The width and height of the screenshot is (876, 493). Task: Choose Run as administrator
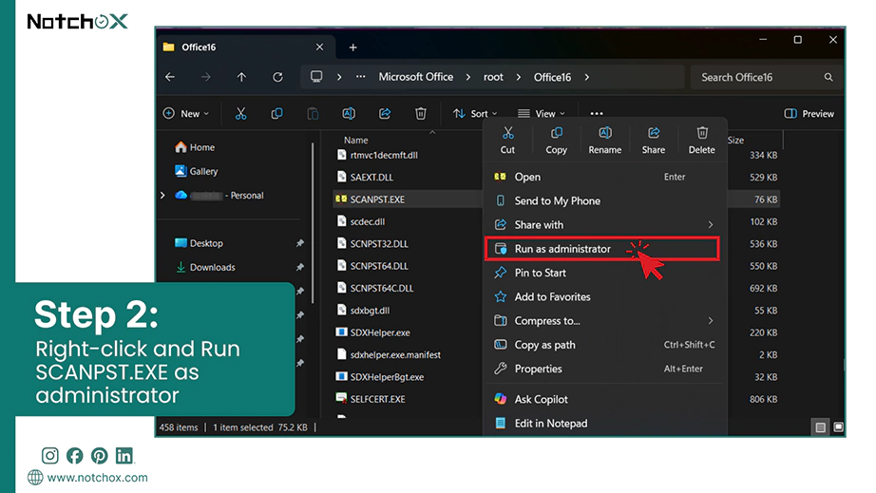pyautogui.click(x=602, y=249)
